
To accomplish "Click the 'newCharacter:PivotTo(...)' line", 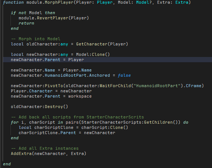I will (107, 86).
